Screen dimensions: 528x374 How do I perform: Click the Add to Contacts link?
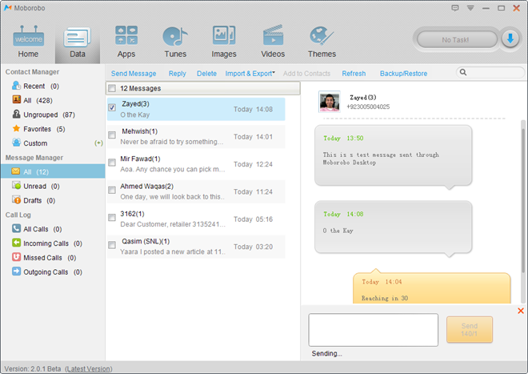[x=306, y=74]
